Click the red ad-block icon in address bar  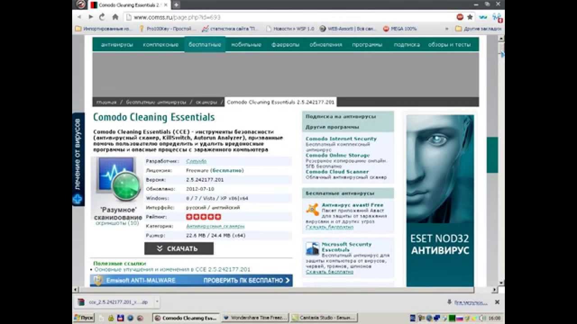(460, 17)
